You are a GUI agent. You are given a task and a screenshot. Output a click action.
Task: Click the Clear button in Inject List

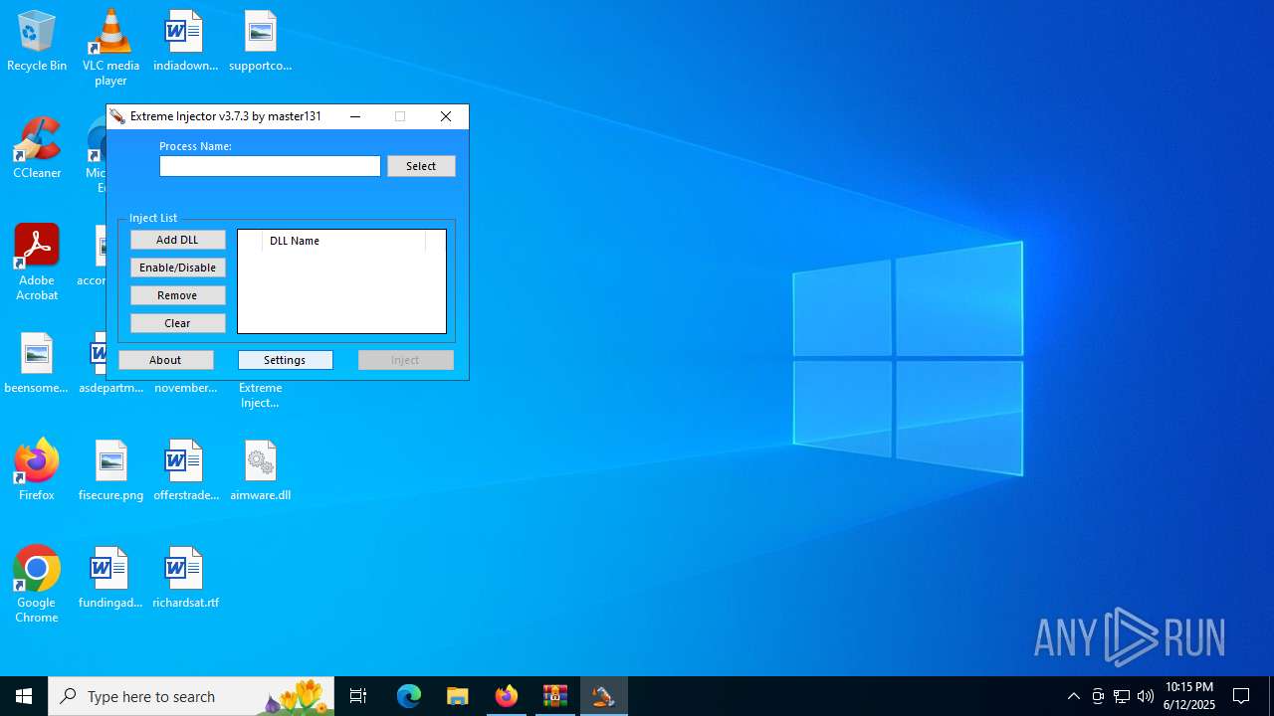[x=177, y=323]
